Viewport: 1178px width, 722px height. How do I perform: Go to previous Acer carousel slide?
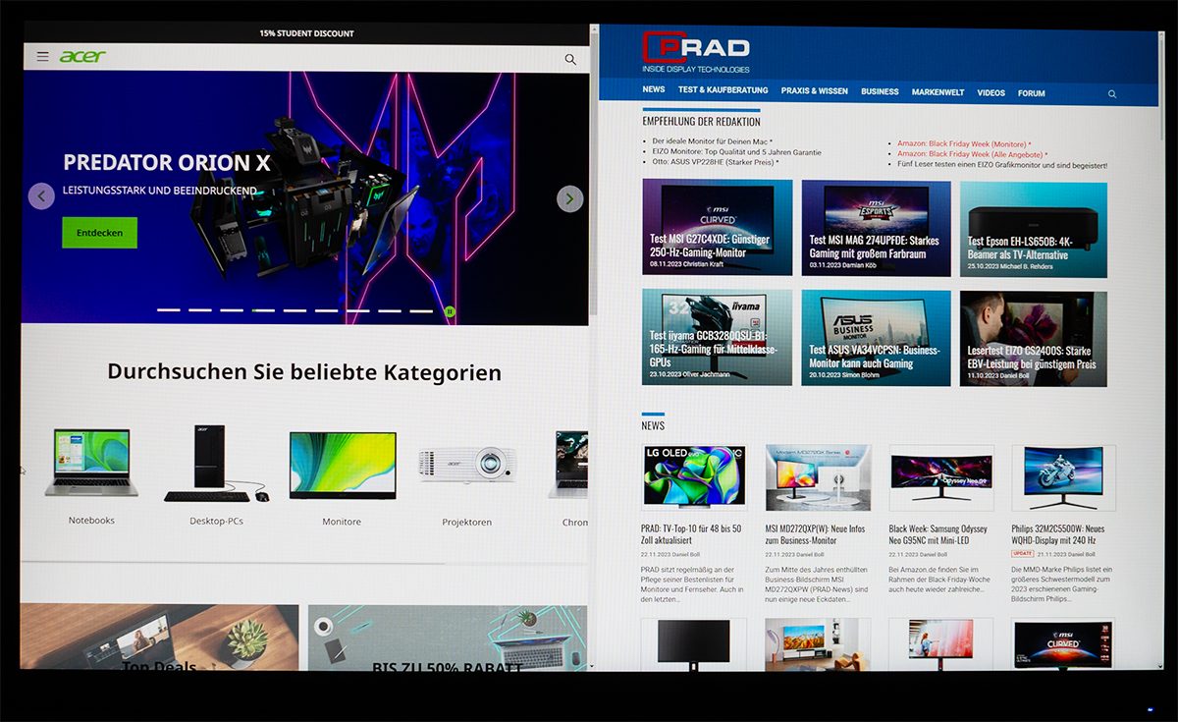(x=41, y=196)
